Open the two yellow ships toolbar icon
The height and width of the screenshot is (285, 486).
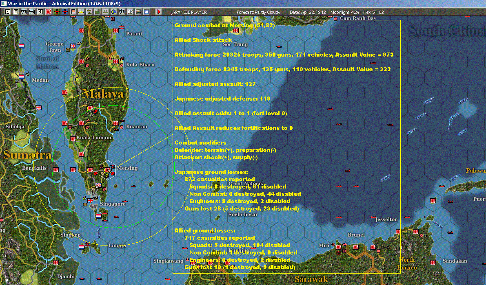(89, 12)
